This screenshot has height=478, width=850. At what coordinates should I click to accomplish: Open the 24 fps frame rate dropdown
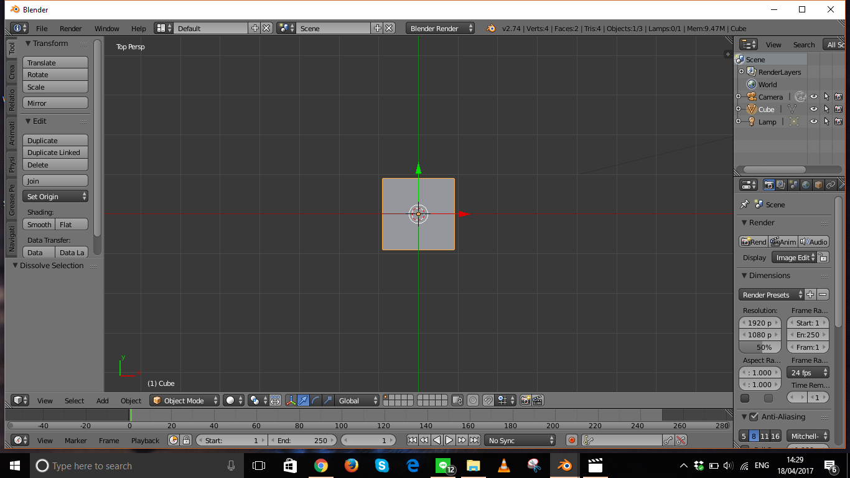808,372
